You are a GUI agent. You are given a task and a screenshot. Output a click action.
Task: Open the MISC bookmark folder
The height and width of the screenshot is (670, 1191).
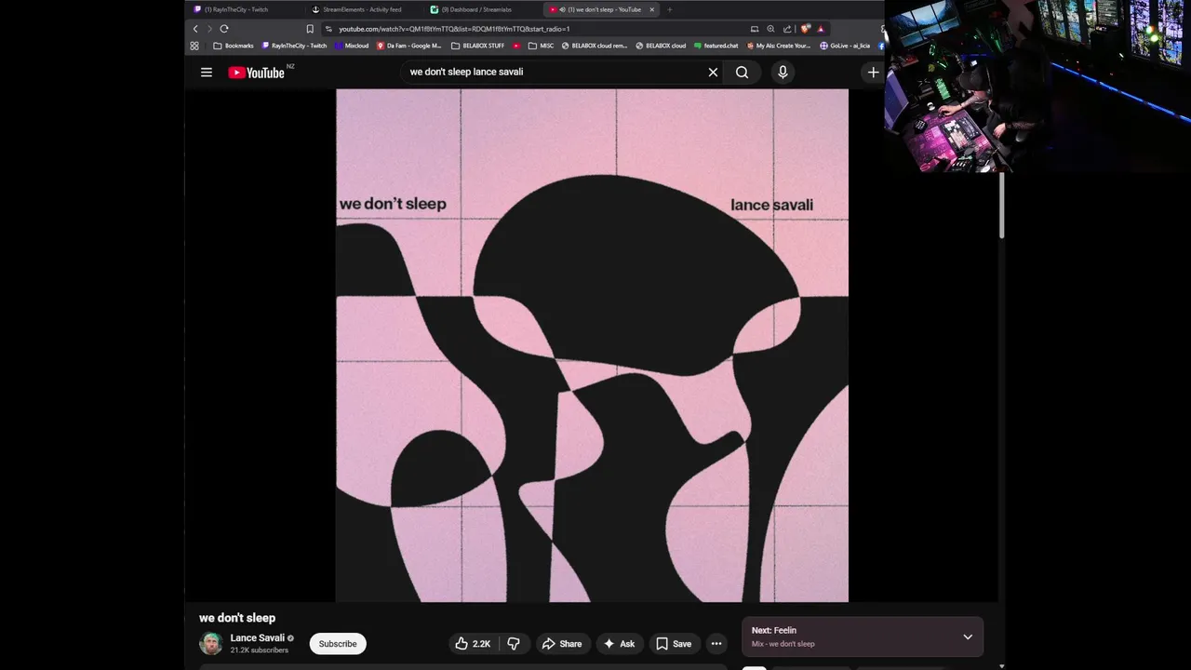[541, 46]
